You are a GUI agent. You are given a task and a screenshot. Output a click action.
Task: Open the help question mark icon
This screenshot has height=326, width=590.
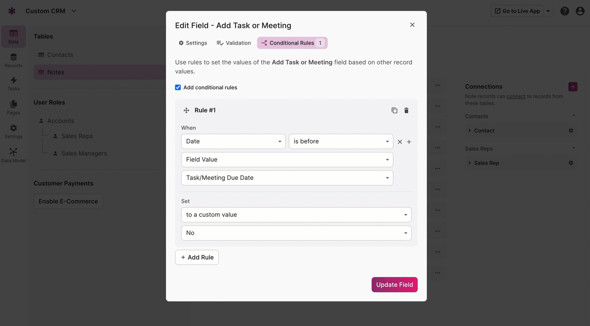click(x=564, y=11)
